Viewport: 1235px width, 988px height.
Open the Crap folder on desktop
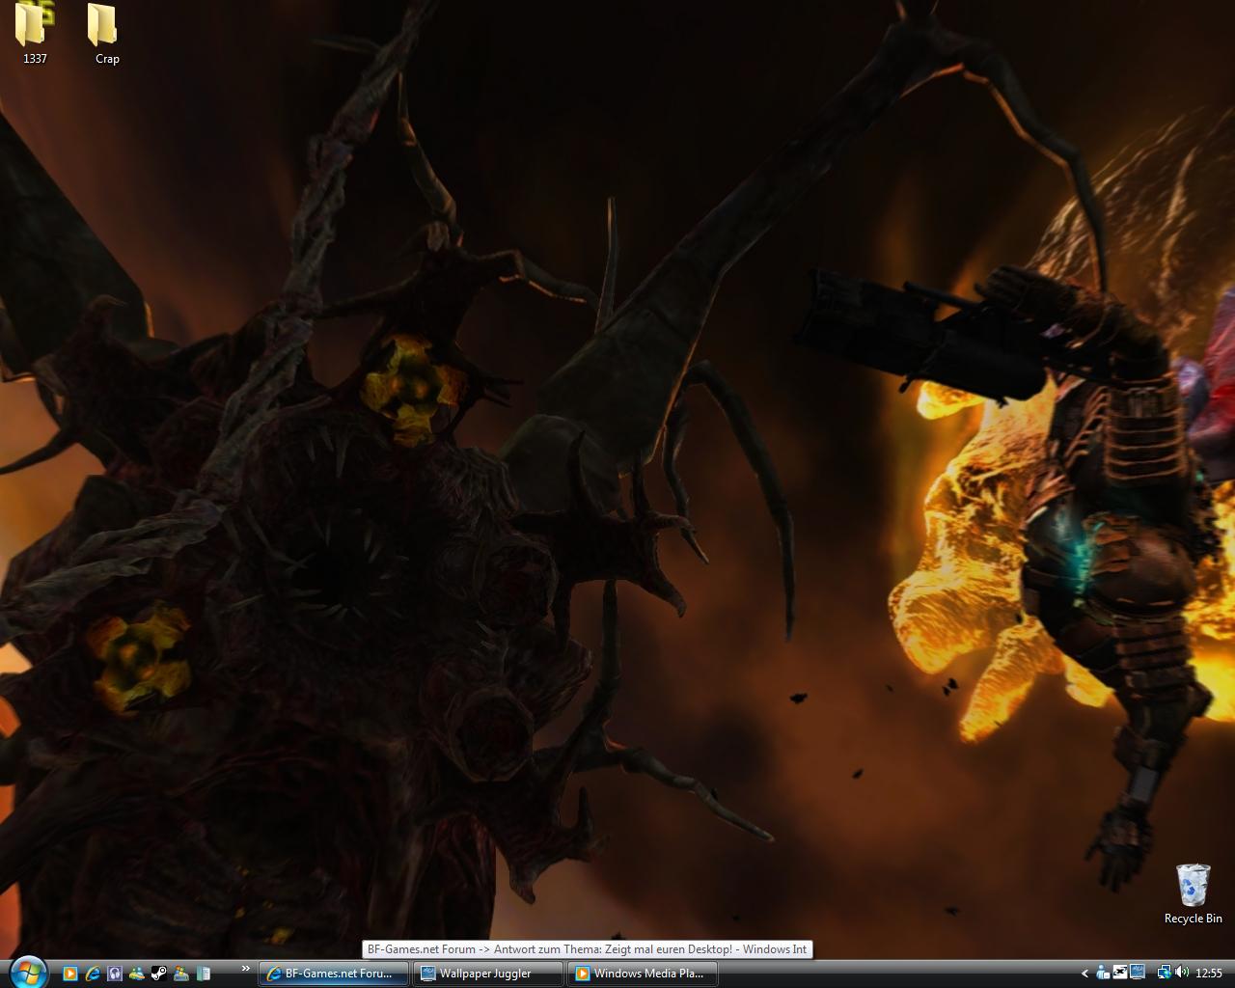click(106, 34)
